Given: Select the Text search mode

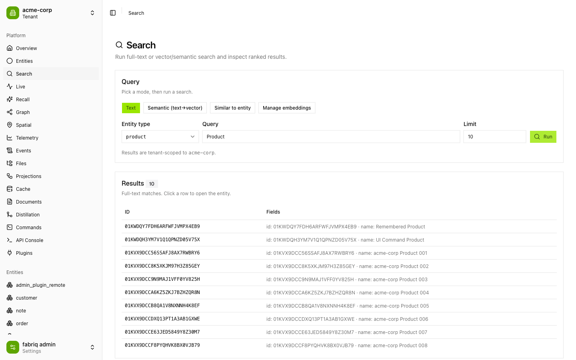Looking at the screenshot, I should coord(131,108).
